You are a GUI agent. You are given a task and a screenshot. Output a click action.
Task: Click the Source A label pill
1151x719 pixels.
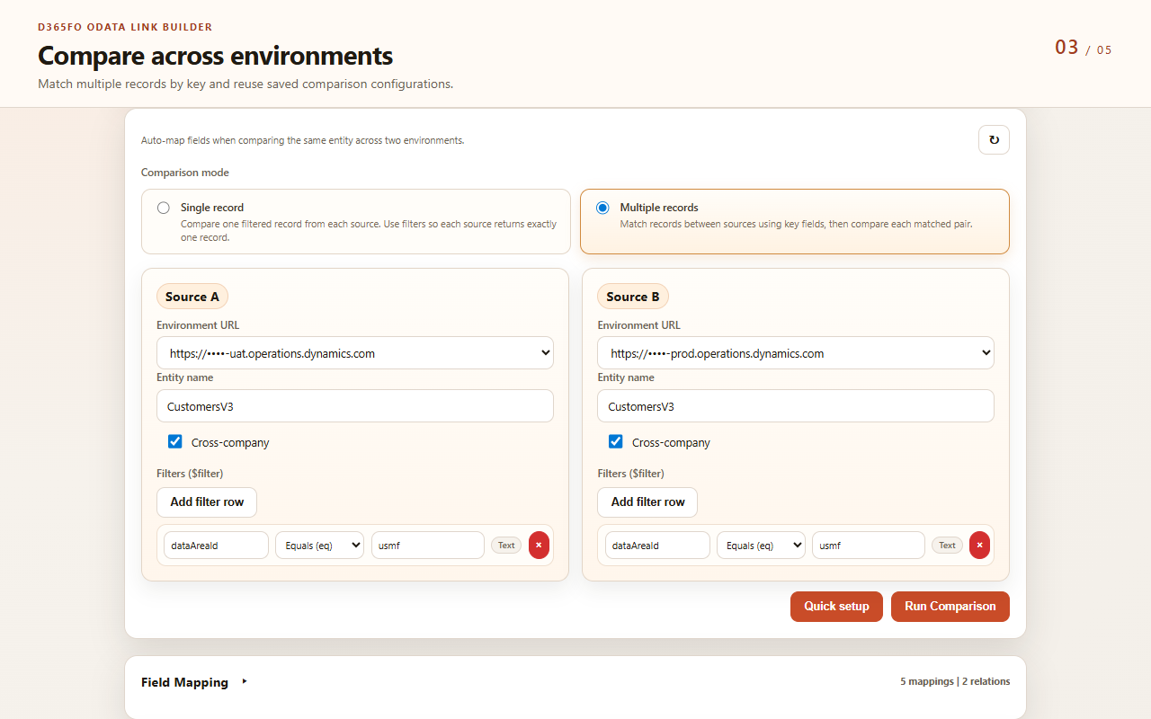coord(192,297)
